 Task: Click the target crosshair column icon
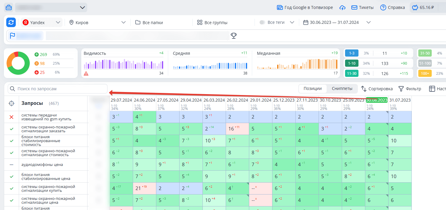pyautogui.click(x=11, y=103)
